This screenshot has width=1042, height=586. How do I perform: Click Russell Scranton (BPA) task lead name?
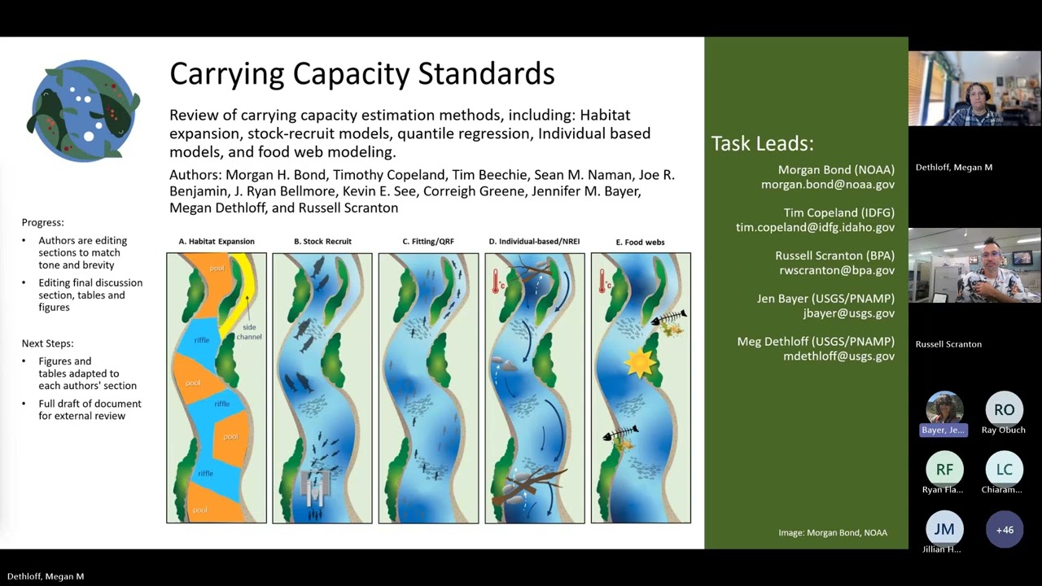(x=834, y=256)
